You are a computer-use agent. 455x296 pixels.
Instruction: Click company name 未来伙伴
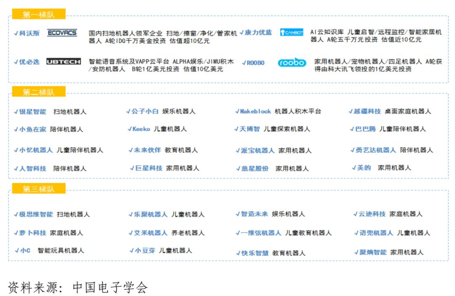click(147, 150)
